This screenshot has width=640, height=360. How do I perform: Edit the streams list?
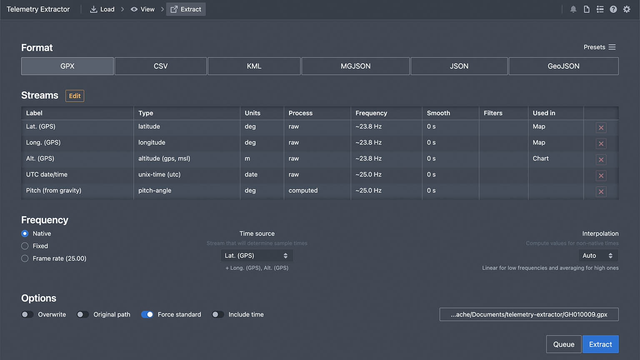(75, 96)
